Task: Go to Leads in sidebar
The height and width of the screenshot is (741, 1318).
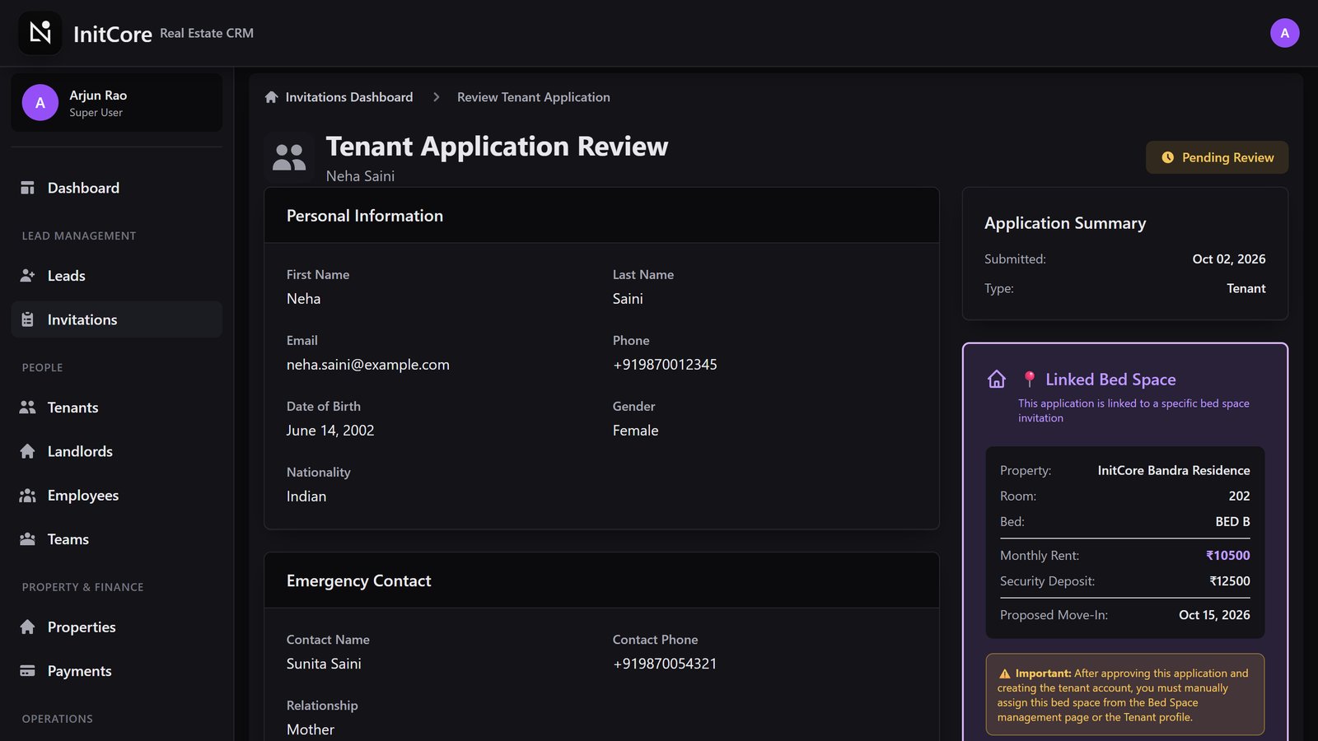Action: pyautogui.click(x=117, y=276)
